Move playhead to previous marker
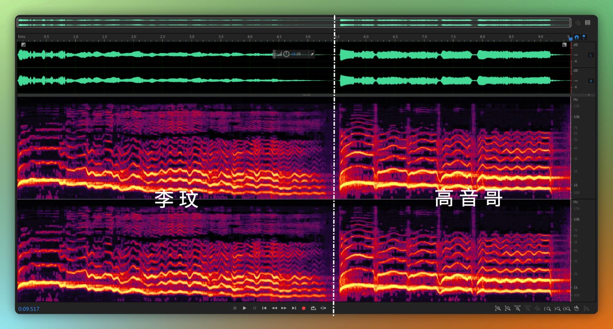The height and width of the screenshot is (329, 613). (x=264, y=308)
